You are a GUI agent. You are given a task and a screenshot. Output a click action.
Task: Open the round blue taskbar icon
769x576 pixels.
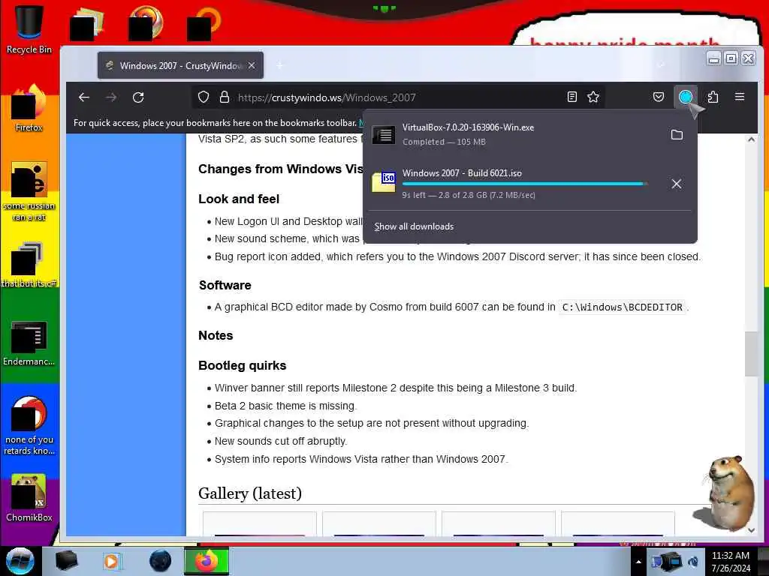point(161,561)
